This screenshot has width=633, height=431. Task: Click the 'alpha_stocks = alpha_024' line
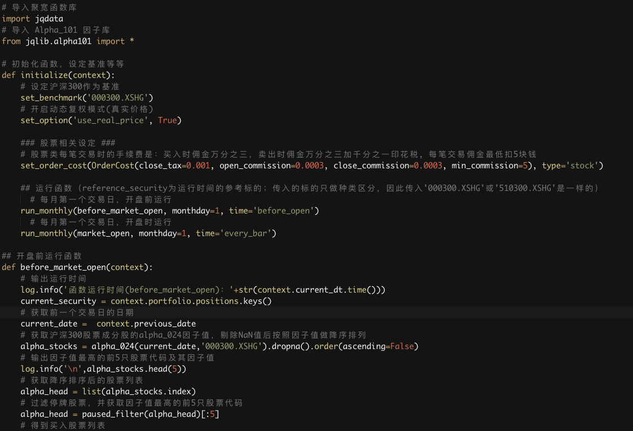point(219,347)
